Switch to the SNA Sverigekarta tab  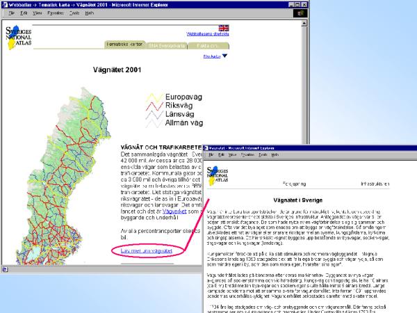(x=165, y=45)
